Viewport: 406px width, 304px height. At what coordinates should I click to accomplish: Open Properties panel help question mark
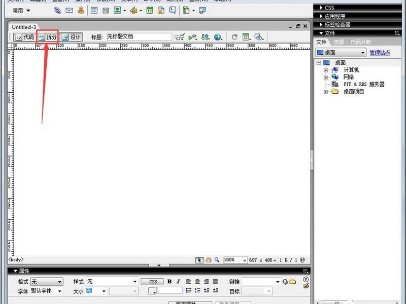click(x=306, y=279)
